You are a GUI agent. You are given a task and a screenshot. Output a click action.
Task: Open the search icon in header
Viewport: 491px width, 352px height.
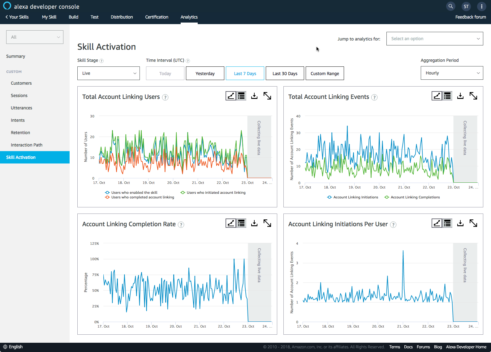pos(451,6)
